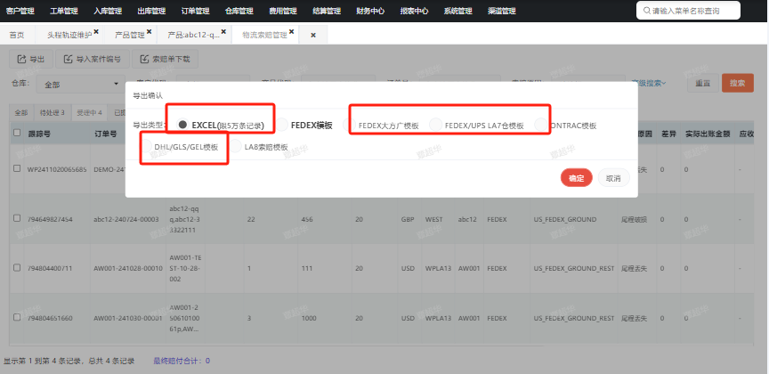Open the 渠道管理 menu
This screenshot has width=769, height=374.
[x=502, y=11]
